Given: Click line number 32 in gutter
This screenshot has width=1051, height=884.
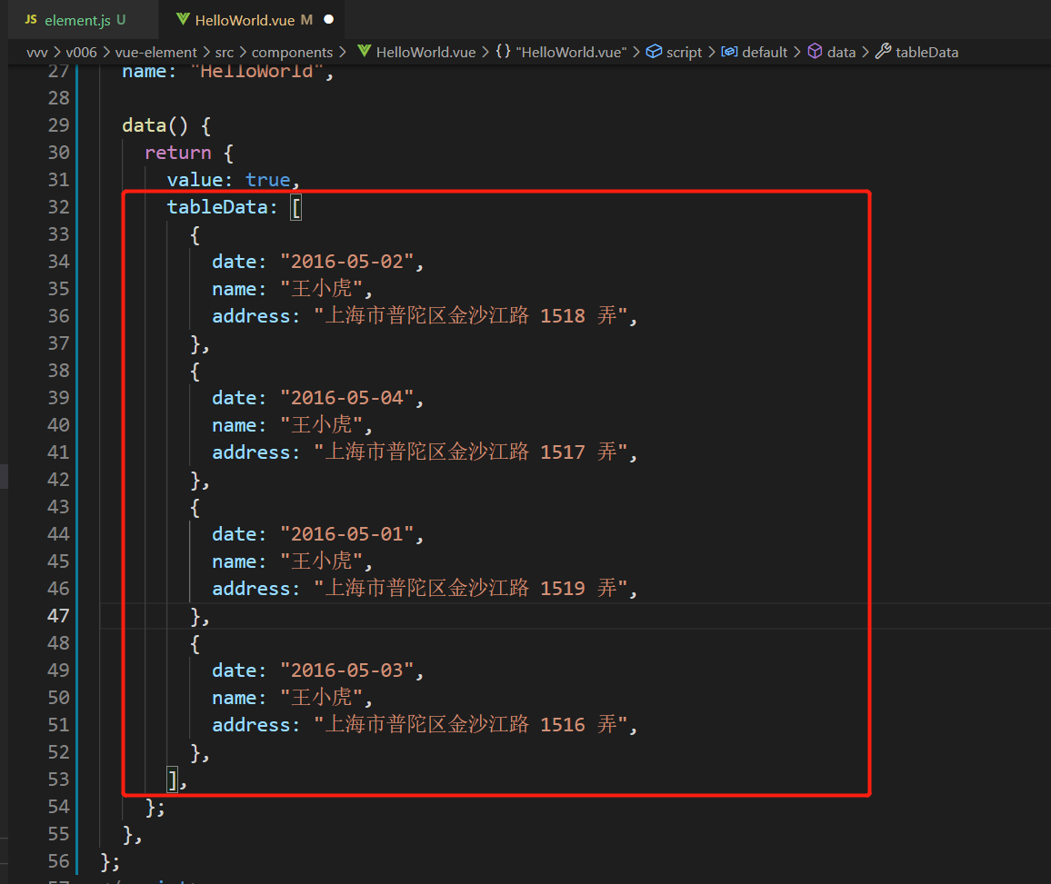Looking at the screenshot, I should pos(58,207).
